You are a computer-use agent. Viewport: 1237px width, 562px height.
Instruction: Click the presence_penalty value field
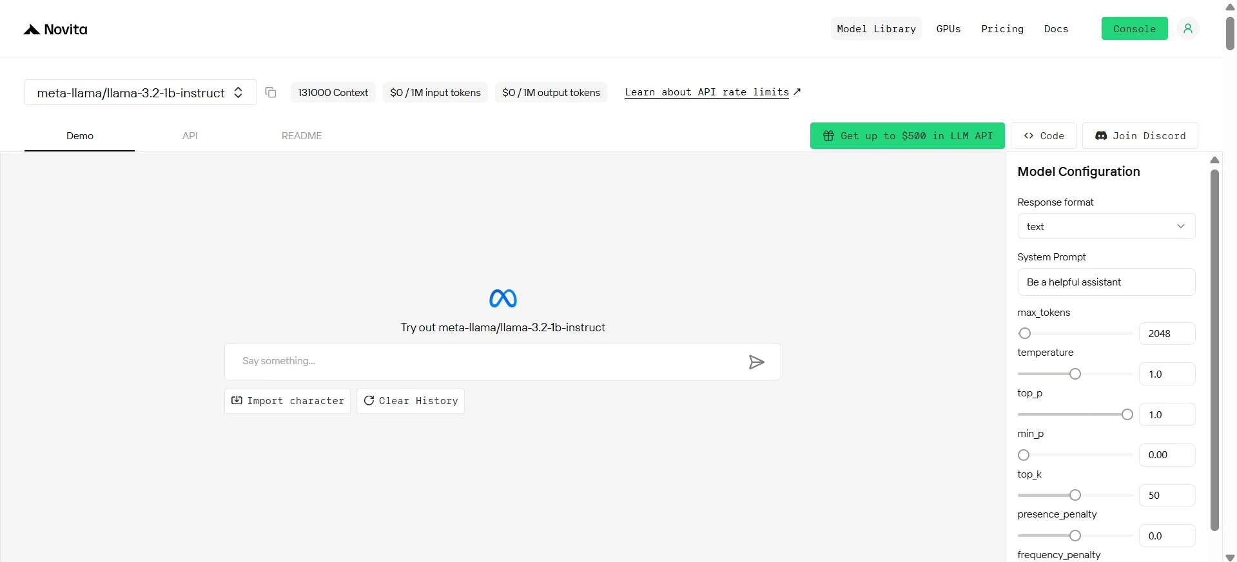click(x=1167, y=536)
